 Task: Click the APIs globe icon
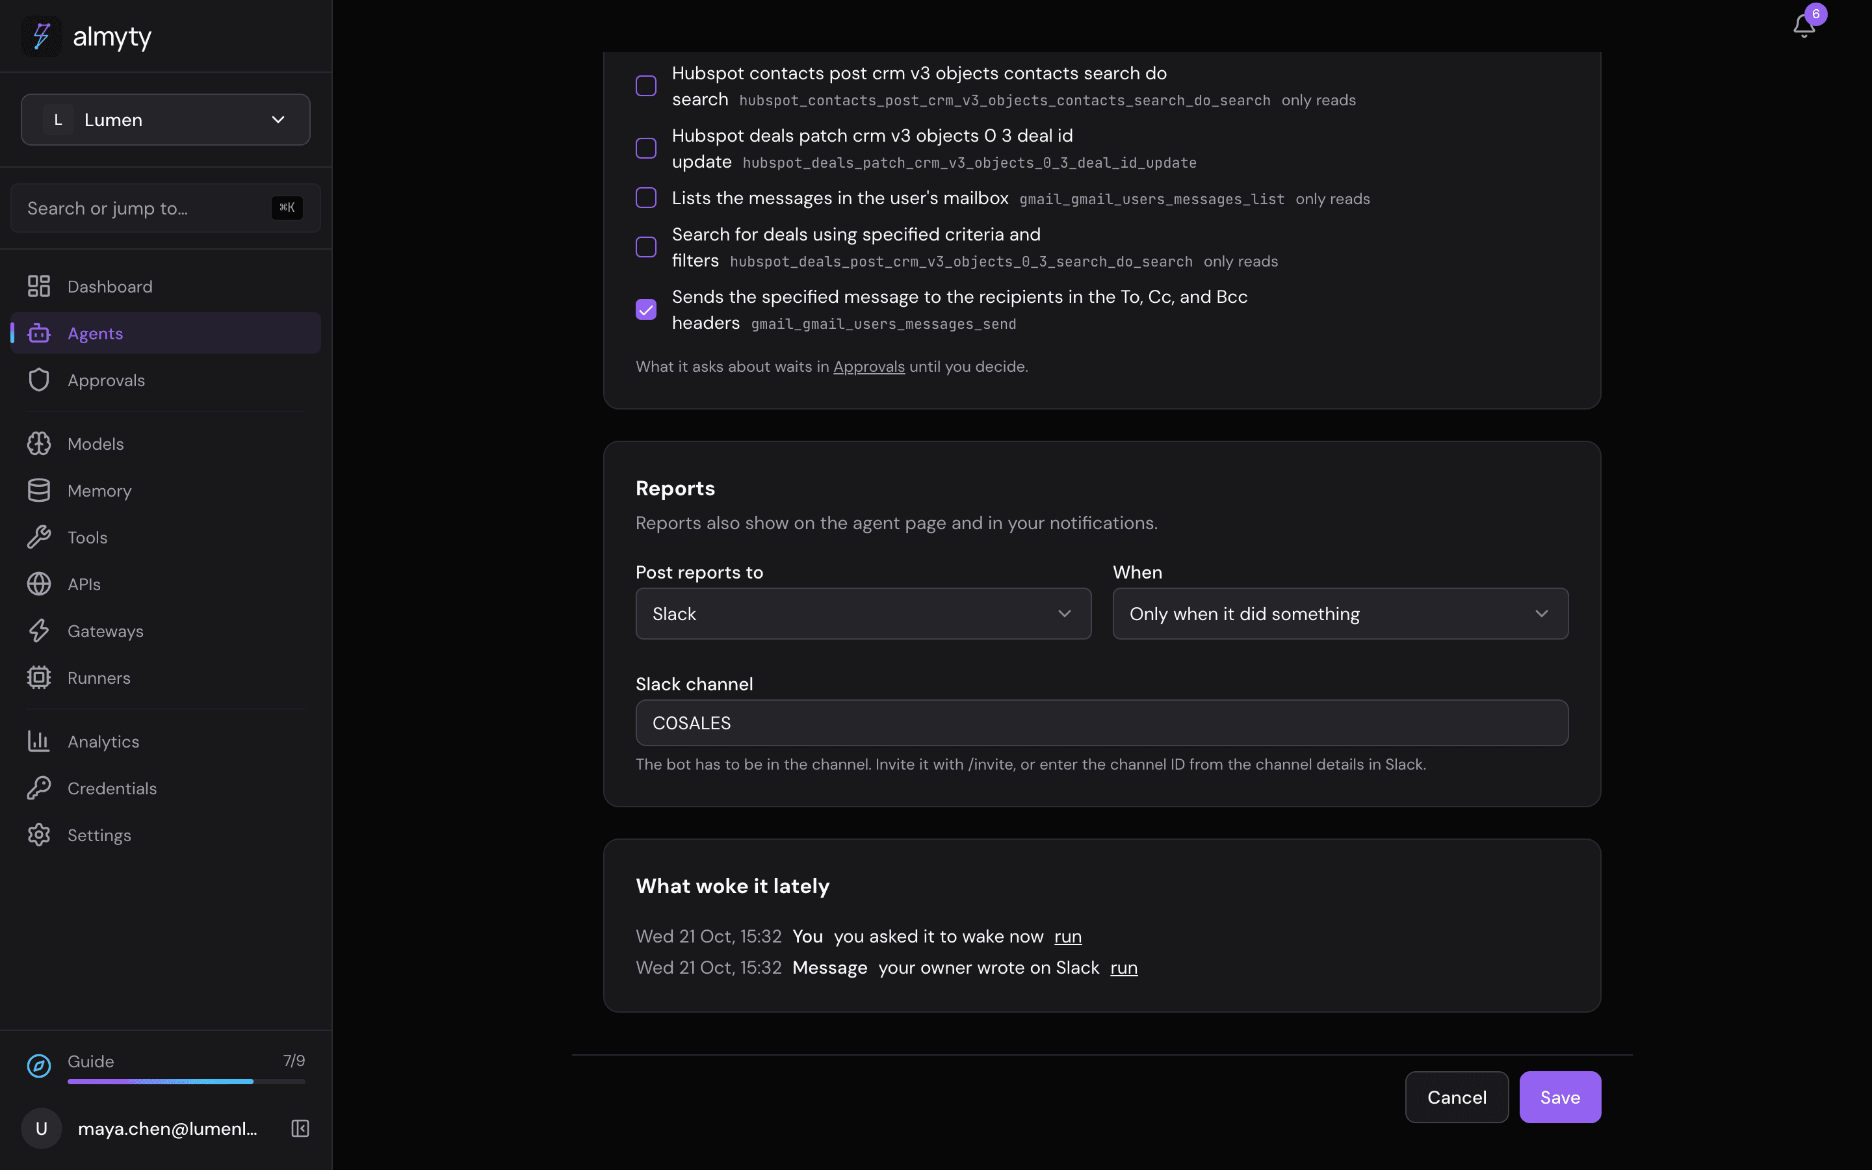[39, 584]
